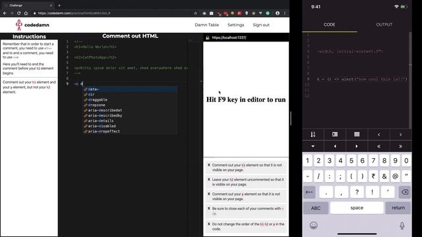Click test 'Do not change the order'
Image resolution: width=422 pixels, height=237 pixels.
point(246,226)
